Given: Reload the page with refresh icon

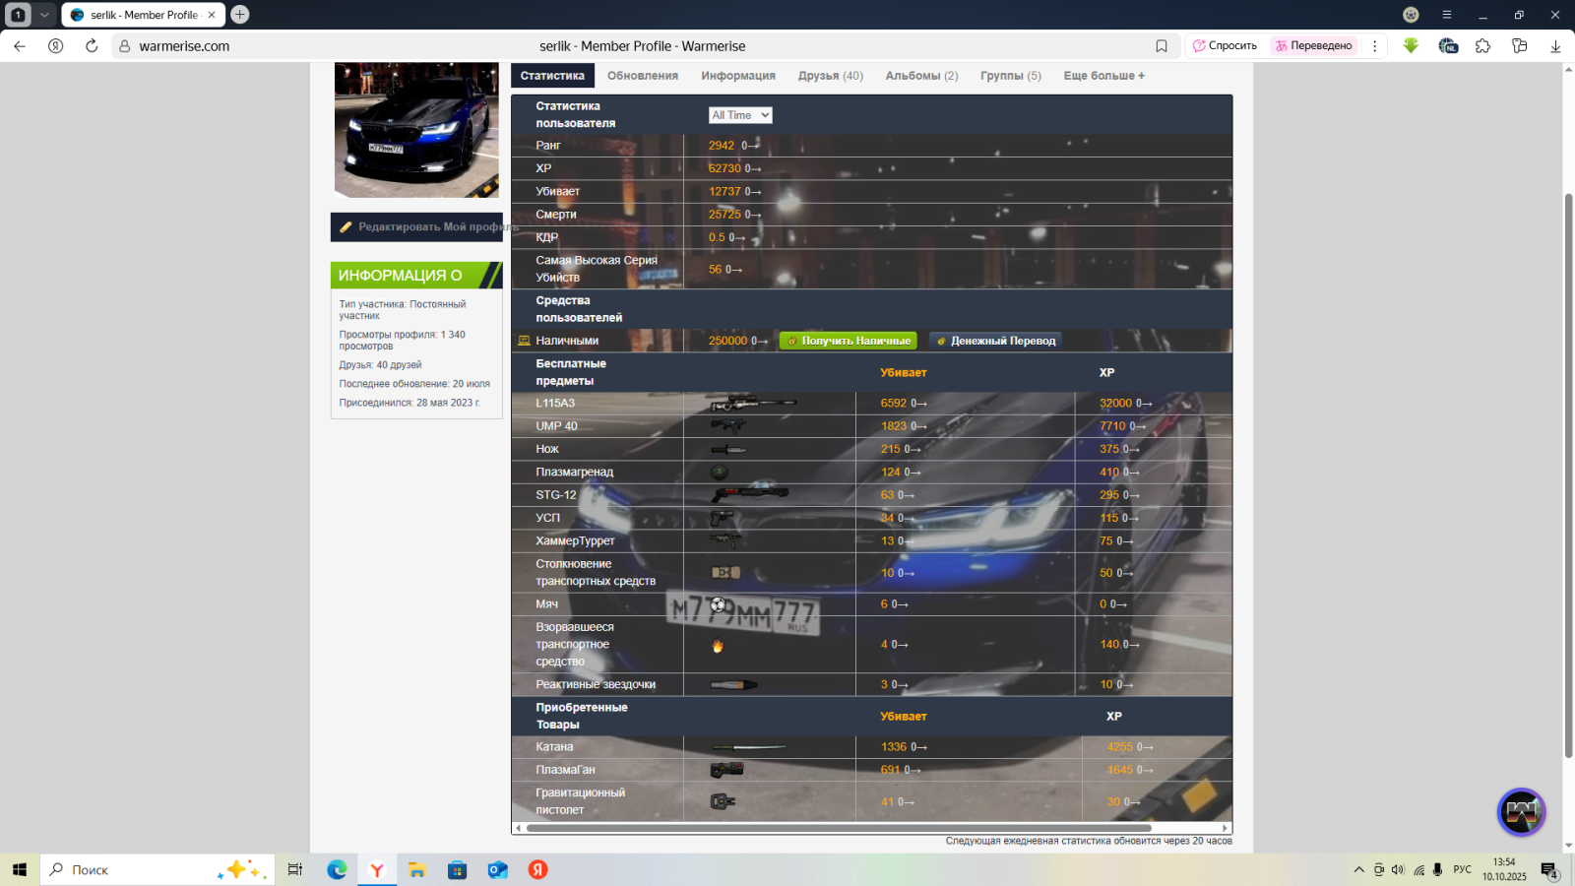Looking at the screenshot, I should pyautogui.click(x=92, y=46).
